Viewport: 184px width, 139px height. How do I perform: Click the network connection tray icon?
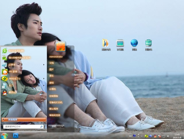[x=164, y=136]
